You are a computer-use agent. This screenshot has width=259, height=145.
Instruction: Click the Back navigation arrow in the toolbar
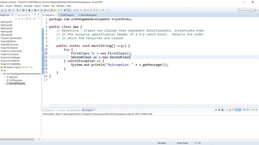click(100, 10)
